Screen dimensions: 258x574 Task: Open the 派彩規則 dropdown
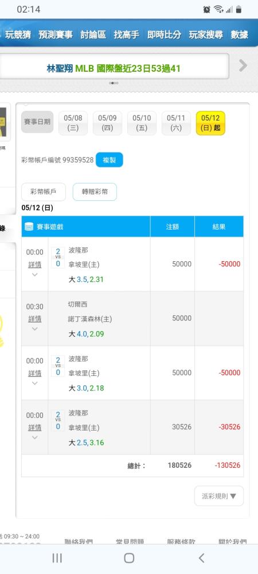(219, 496)
